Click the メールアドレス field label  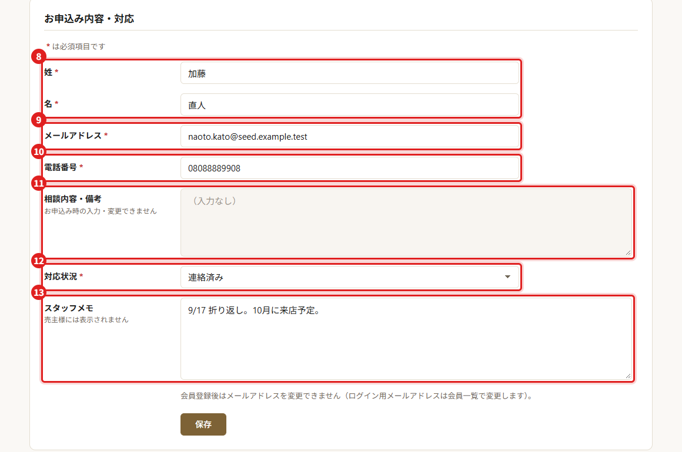click(73, 136)
